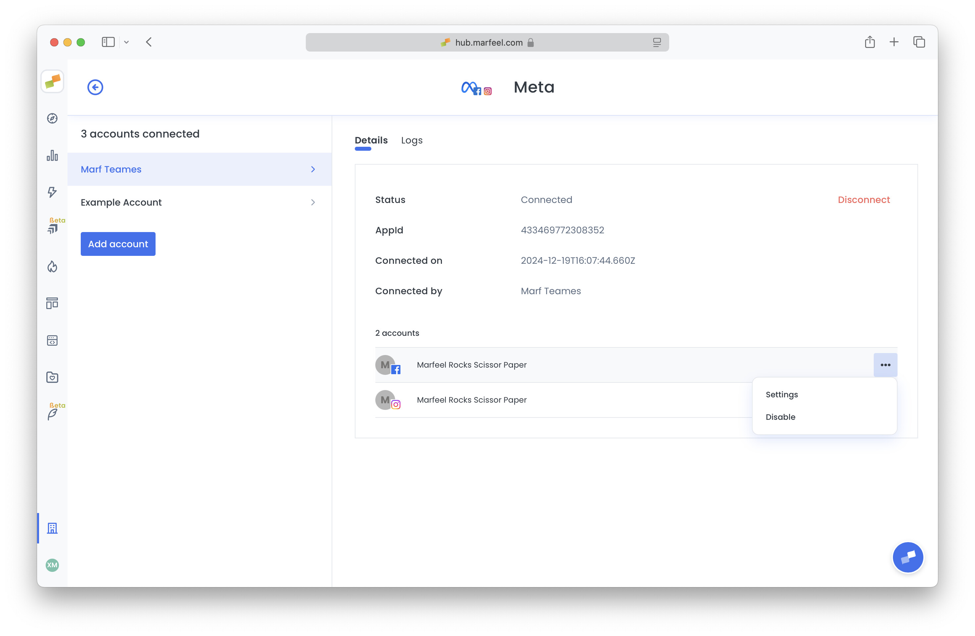Open the three-dot menu for Marfeel Rocks Scissor Paper

pyautogui.click(x=885, y=365)
